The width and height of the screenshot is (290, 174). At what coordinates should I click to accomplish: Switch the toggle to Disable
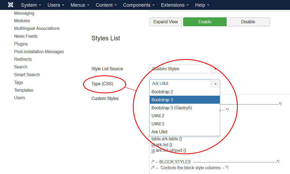pos(248,22)
